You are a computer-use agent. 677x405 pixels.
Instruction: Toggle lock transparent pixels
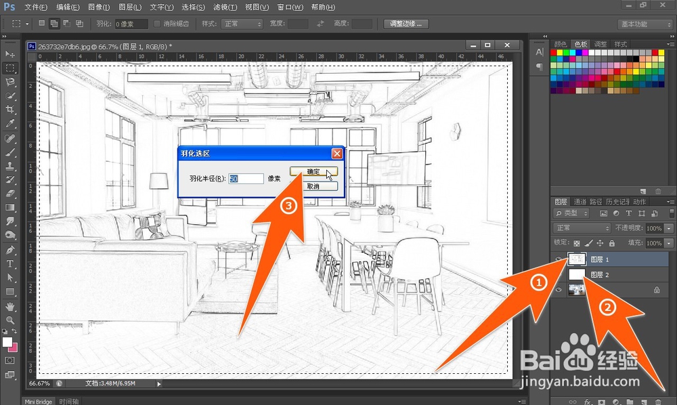click(x=576, y=243)
